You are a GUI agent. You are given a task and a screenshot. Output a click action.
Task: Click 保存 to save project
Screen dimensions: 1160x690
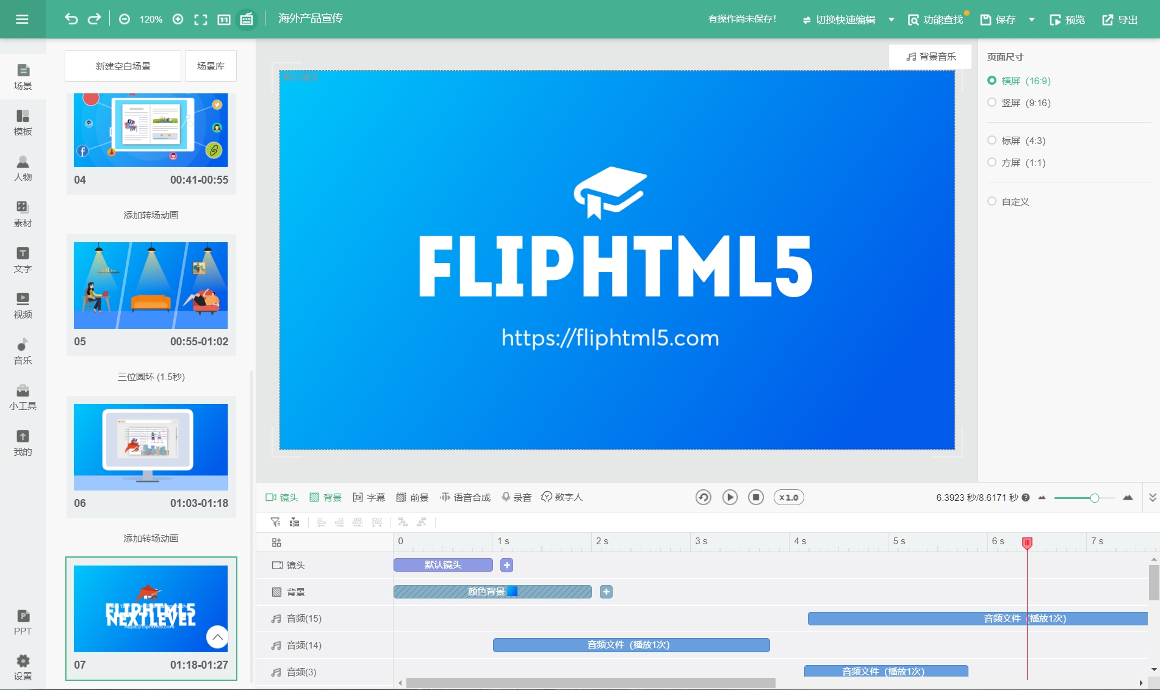(998, 20)
